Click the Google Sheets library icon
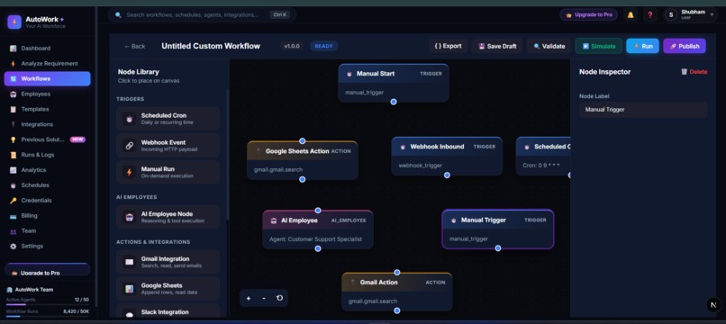Image resolution: width=726 pixels, height=324 pixels. coord(130,289)
